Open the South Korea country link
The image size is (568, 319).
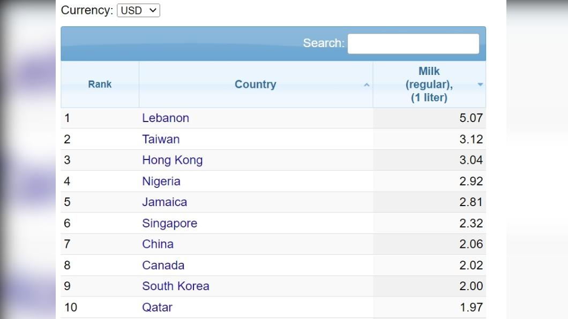(176, 286)
